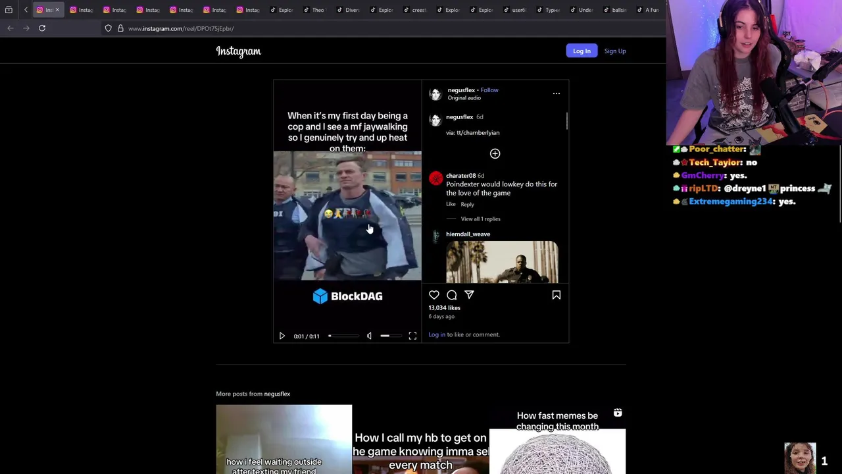The height and width of the screenshot is (474, 842).
Task: Click the shield tracking protection icon
Action: coord(109,28)
